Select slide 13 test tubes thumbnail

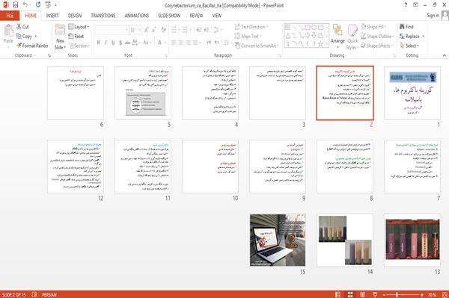(x=412, y=240)
